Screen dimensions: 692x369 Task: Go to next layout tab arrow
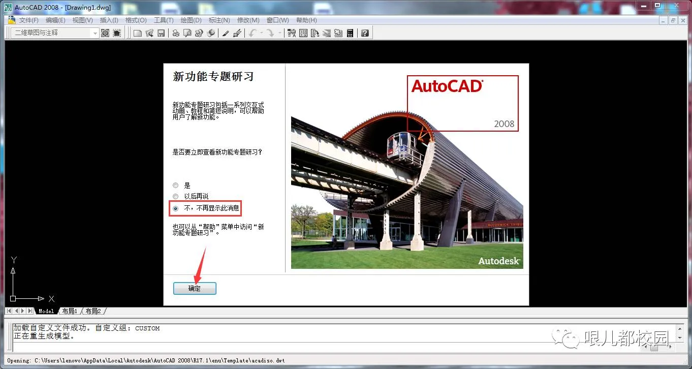[23, 311]
